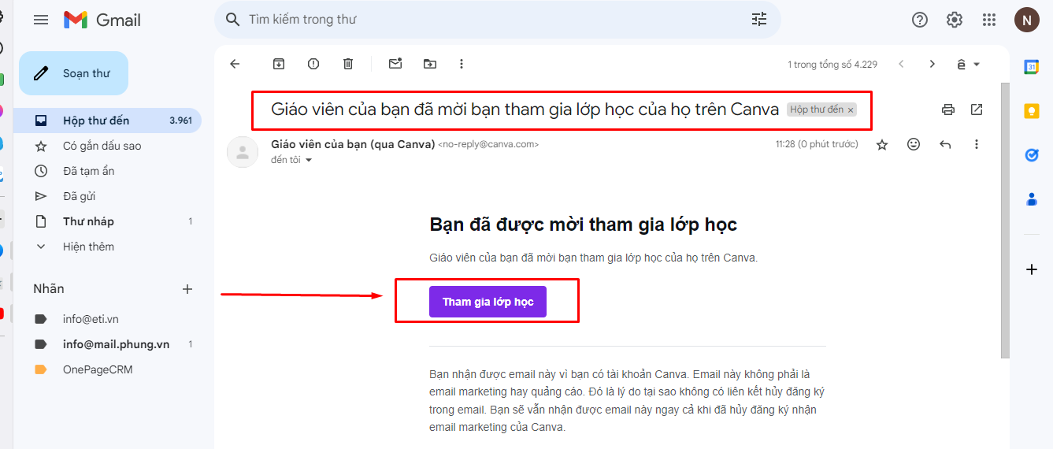Open the Help question mark icon

point(920,20)
